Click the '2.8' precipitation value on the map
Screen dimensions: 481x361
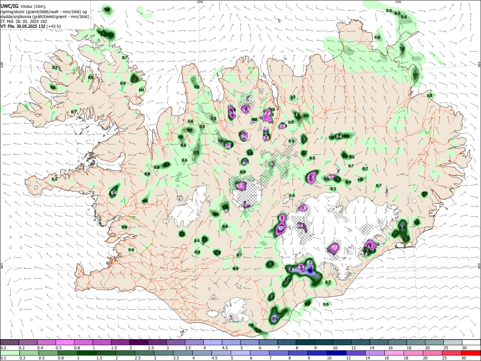(x=370, y=246)
